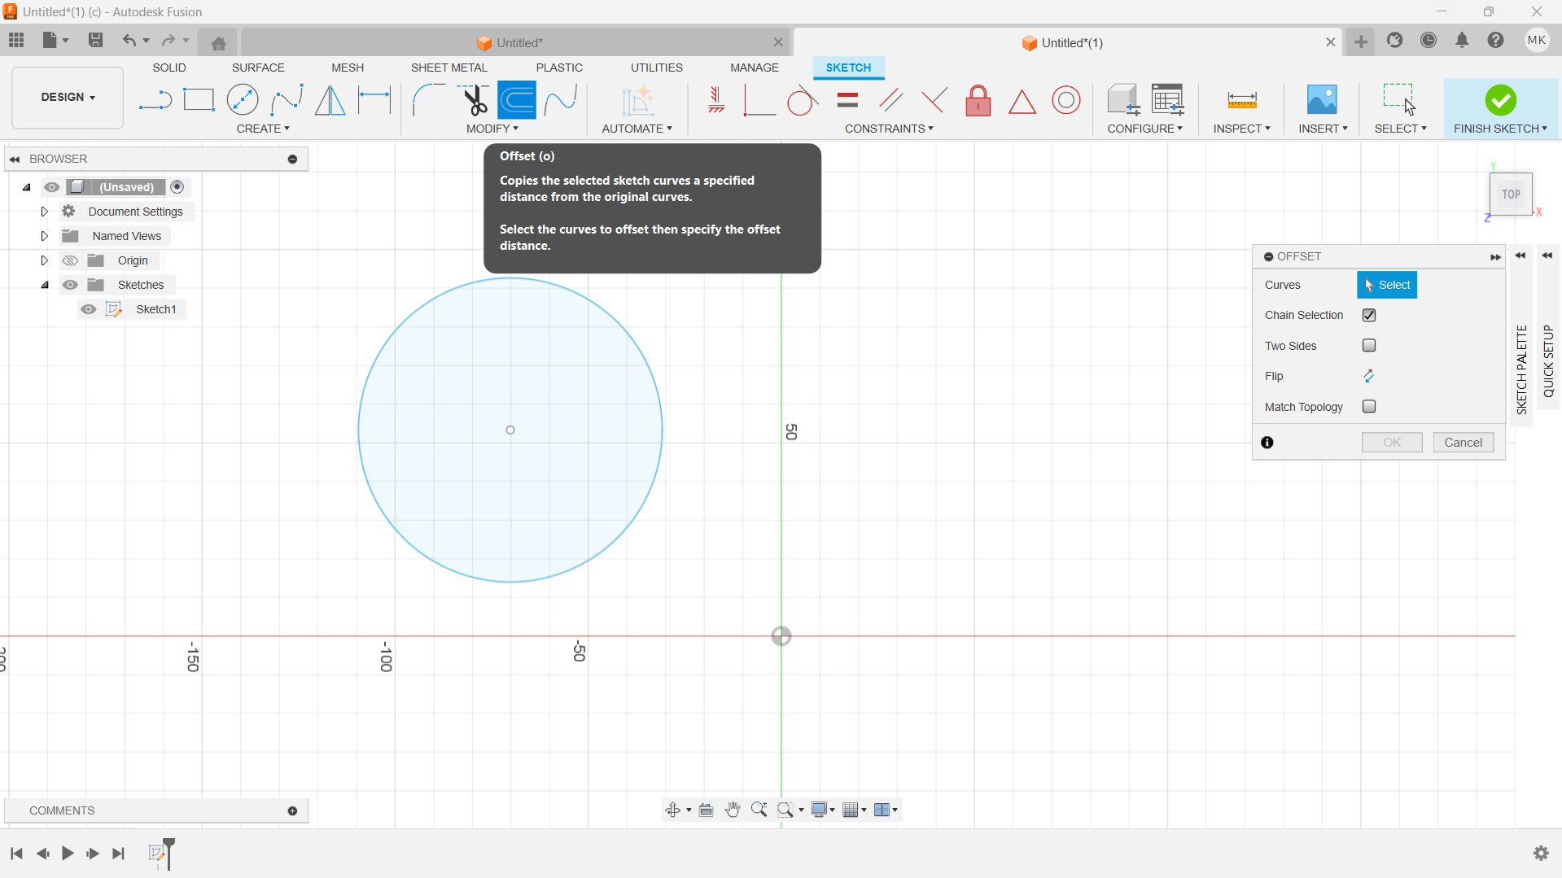Select the Sketch1 timeline marker
This screenshot has width=1562, height=878.
(x=158, y=853)
